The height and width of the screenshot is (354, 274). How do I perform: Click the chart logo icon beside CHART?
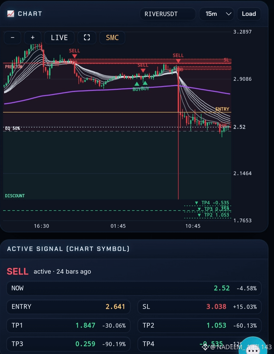tap(11, 14)
